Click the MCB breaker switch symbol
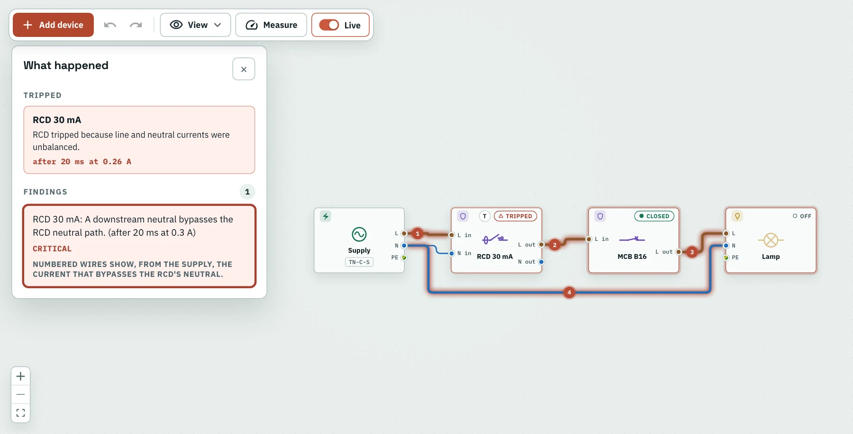 632,239
